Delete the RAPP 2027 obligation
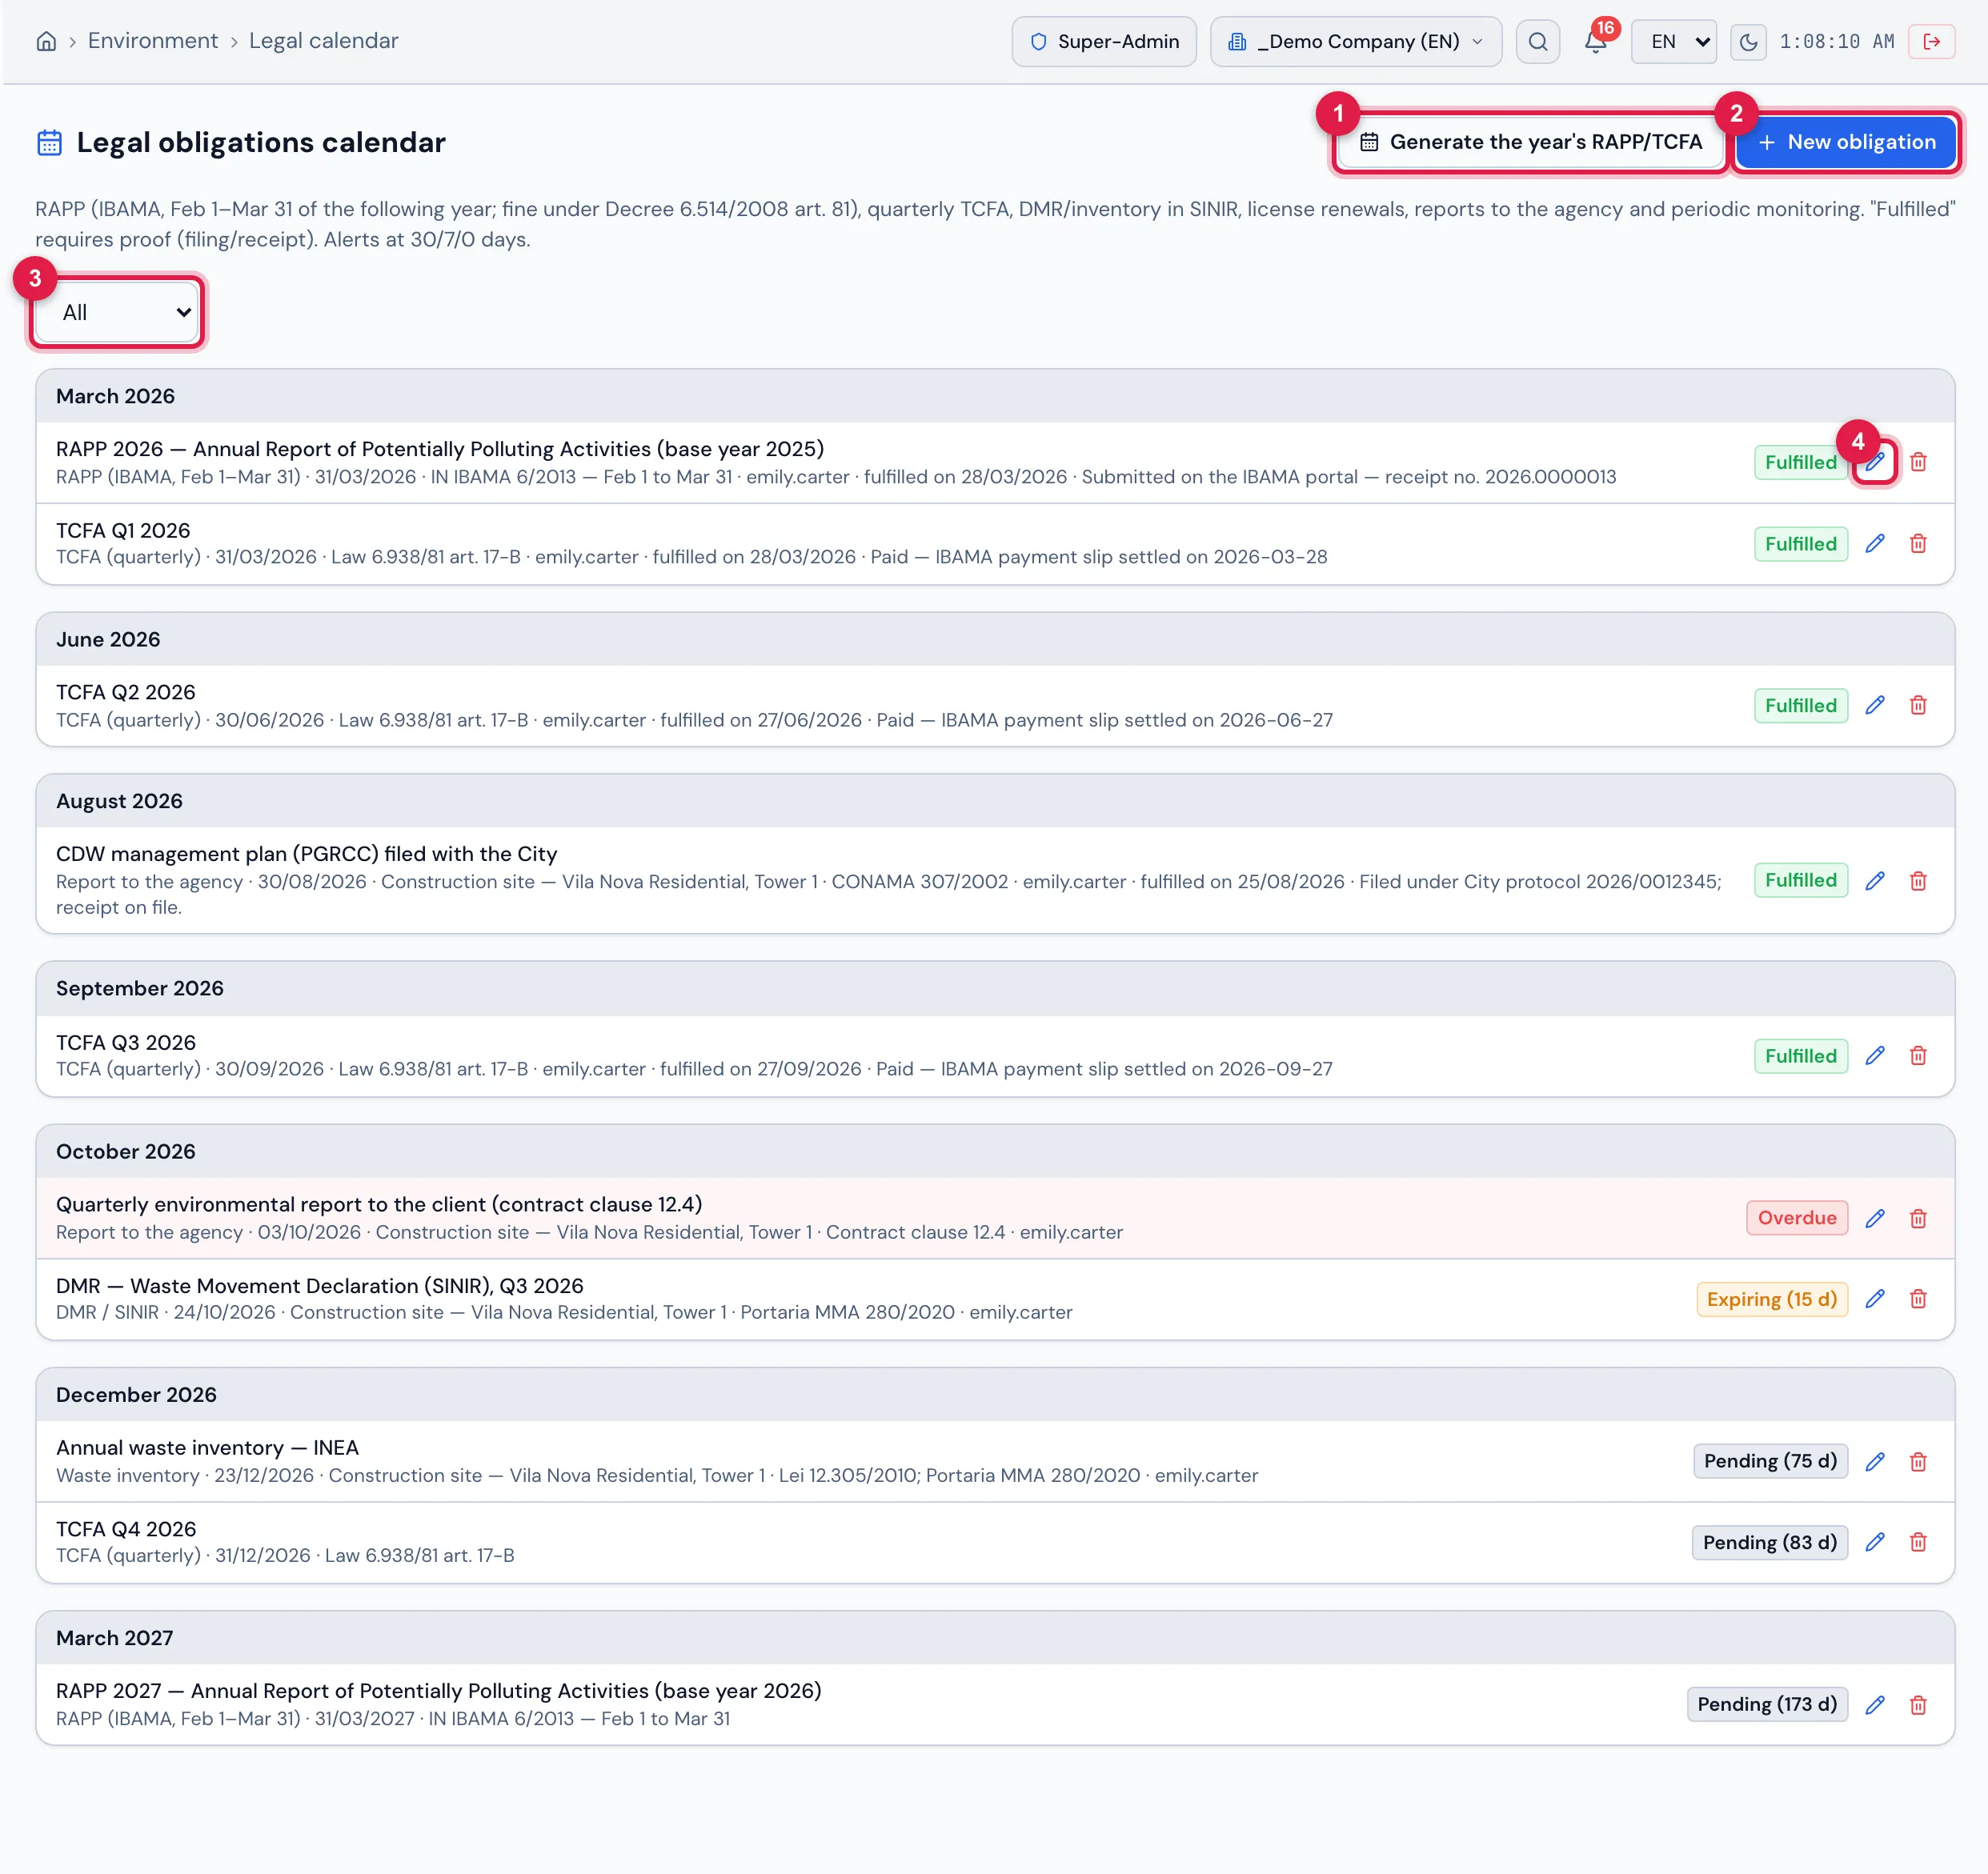1988x1874 pixels. click(1918, 1705)
